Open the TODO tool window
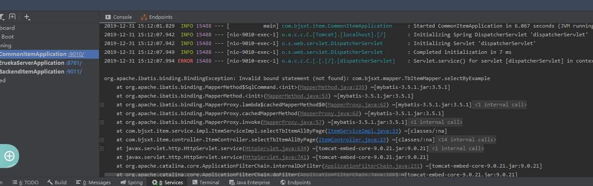Viewport: 593px width, 186px height. (25, 182)
